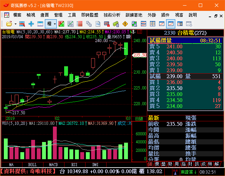The height and width of the screenshot is (176, 225).
Task: Click the 235.50 price marker on the axis
Action: click(x=139, y=55)
